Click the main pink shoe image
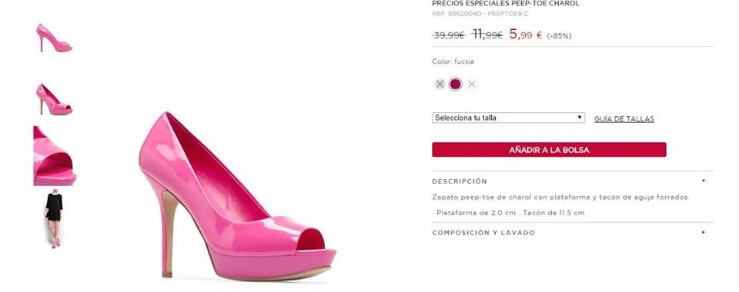Image resolution: width=739 pixels, height=292 pixels. point(237,197)
